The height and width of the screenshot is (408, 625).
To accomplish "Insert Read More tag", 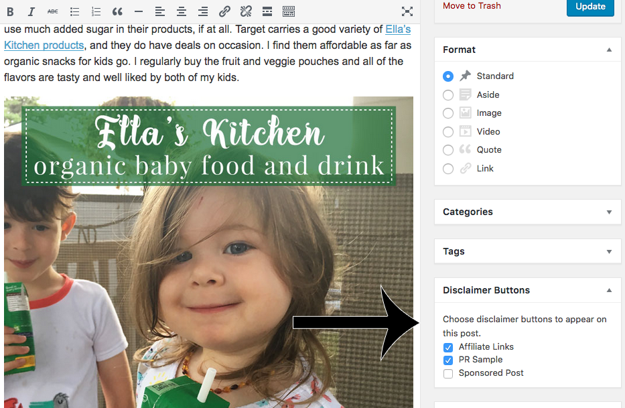I will coord(267,11).
